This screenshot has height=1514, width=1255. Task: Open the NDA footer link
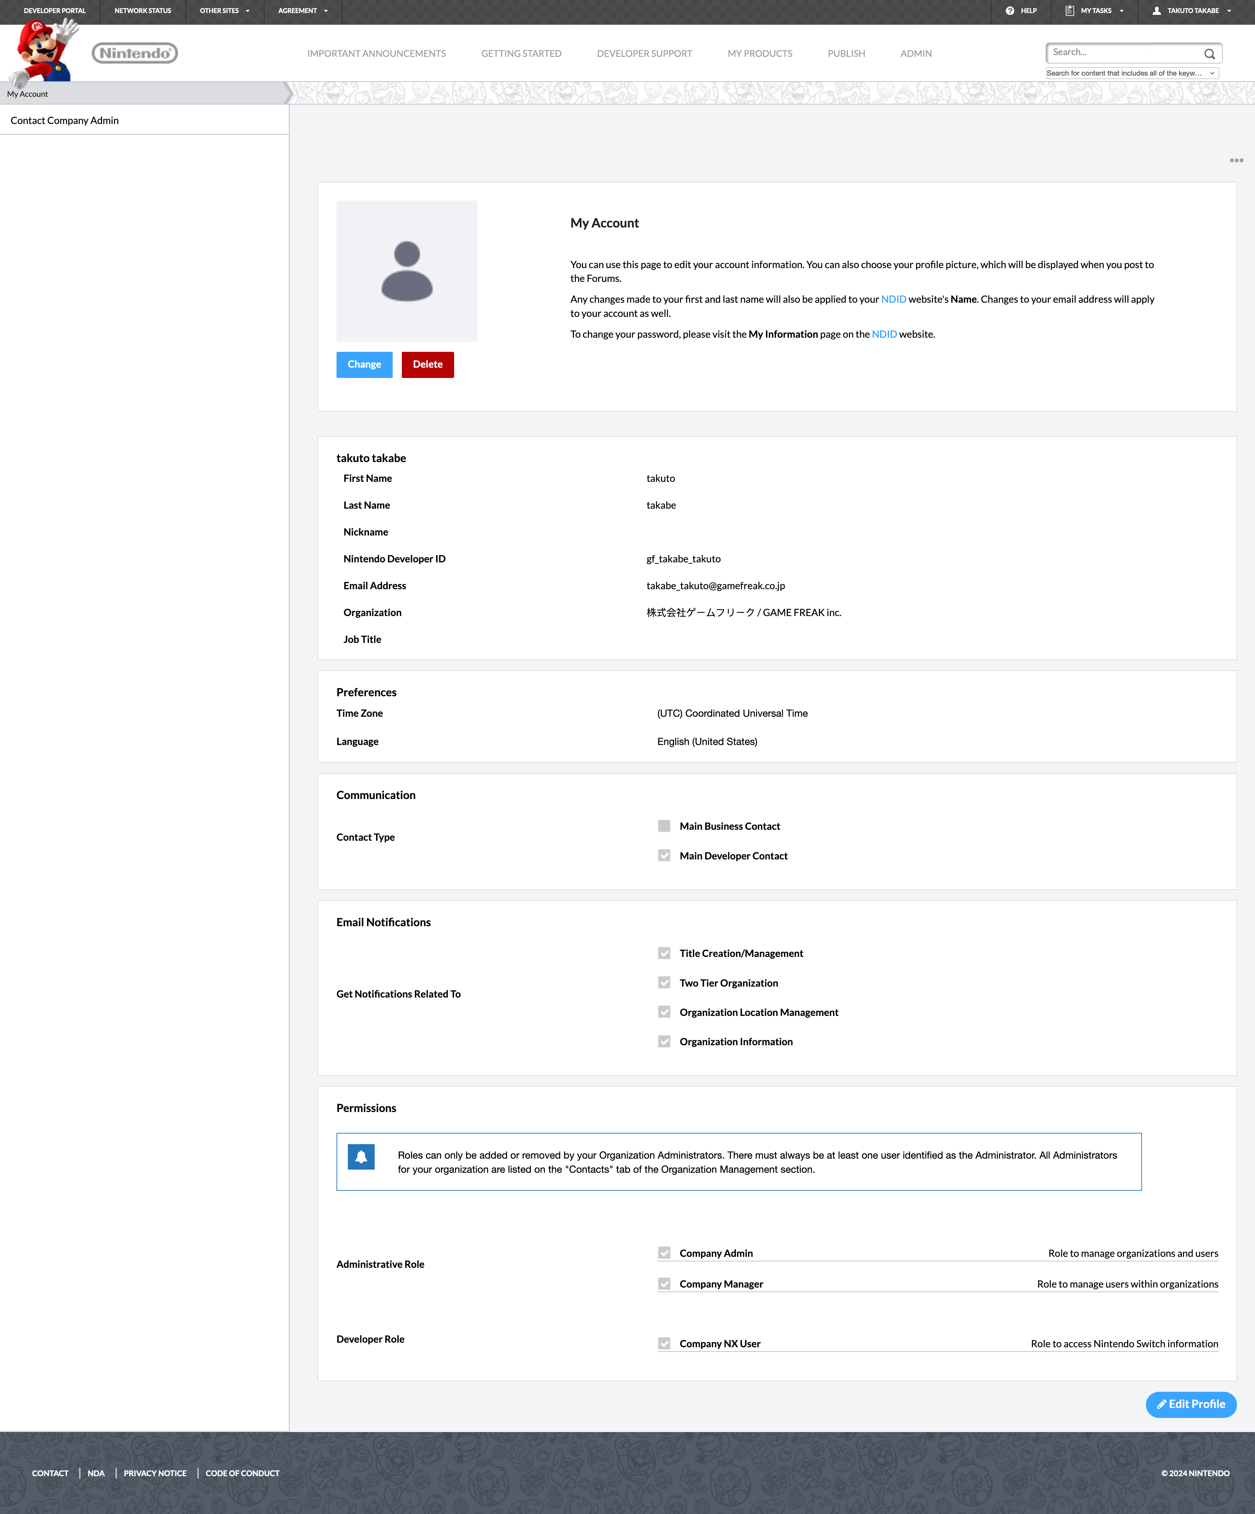click(x=96, y=1474)
